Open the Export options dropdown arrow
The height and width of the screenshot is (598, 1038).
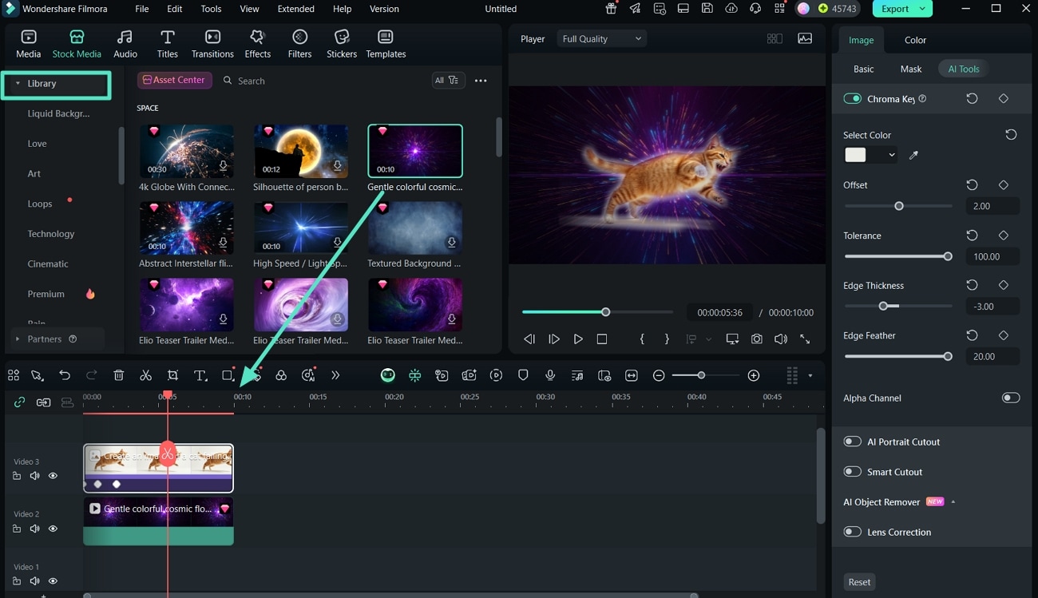click(923, 9)
